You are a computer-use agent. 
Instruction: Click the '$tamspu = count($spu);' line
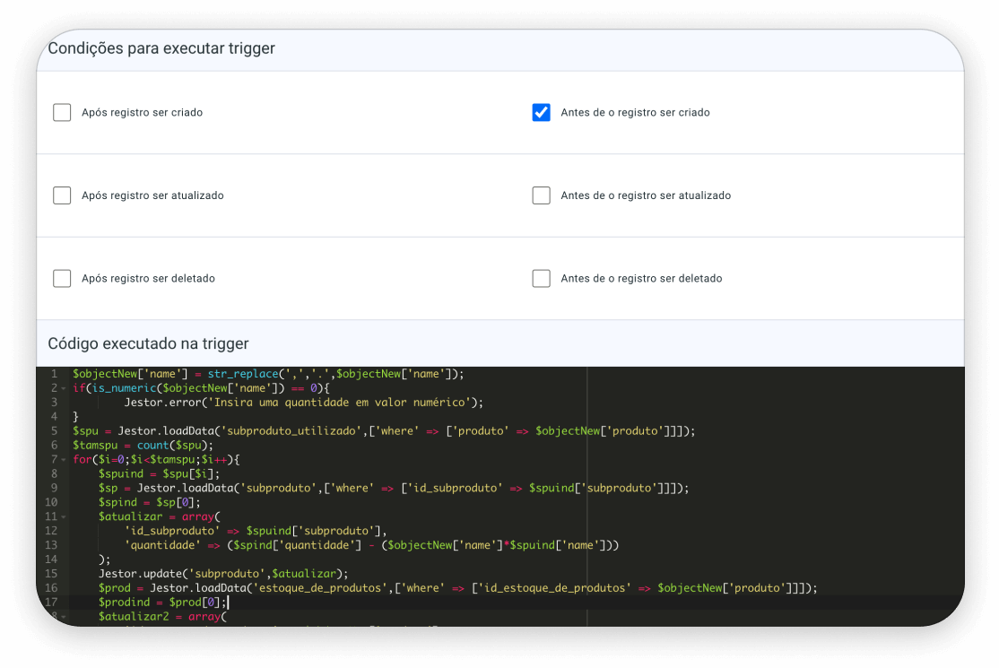click(143, 445)
